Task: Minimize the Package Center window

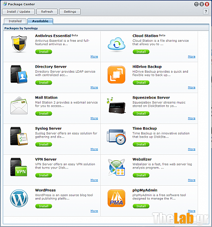Action: tap(196, 4)
